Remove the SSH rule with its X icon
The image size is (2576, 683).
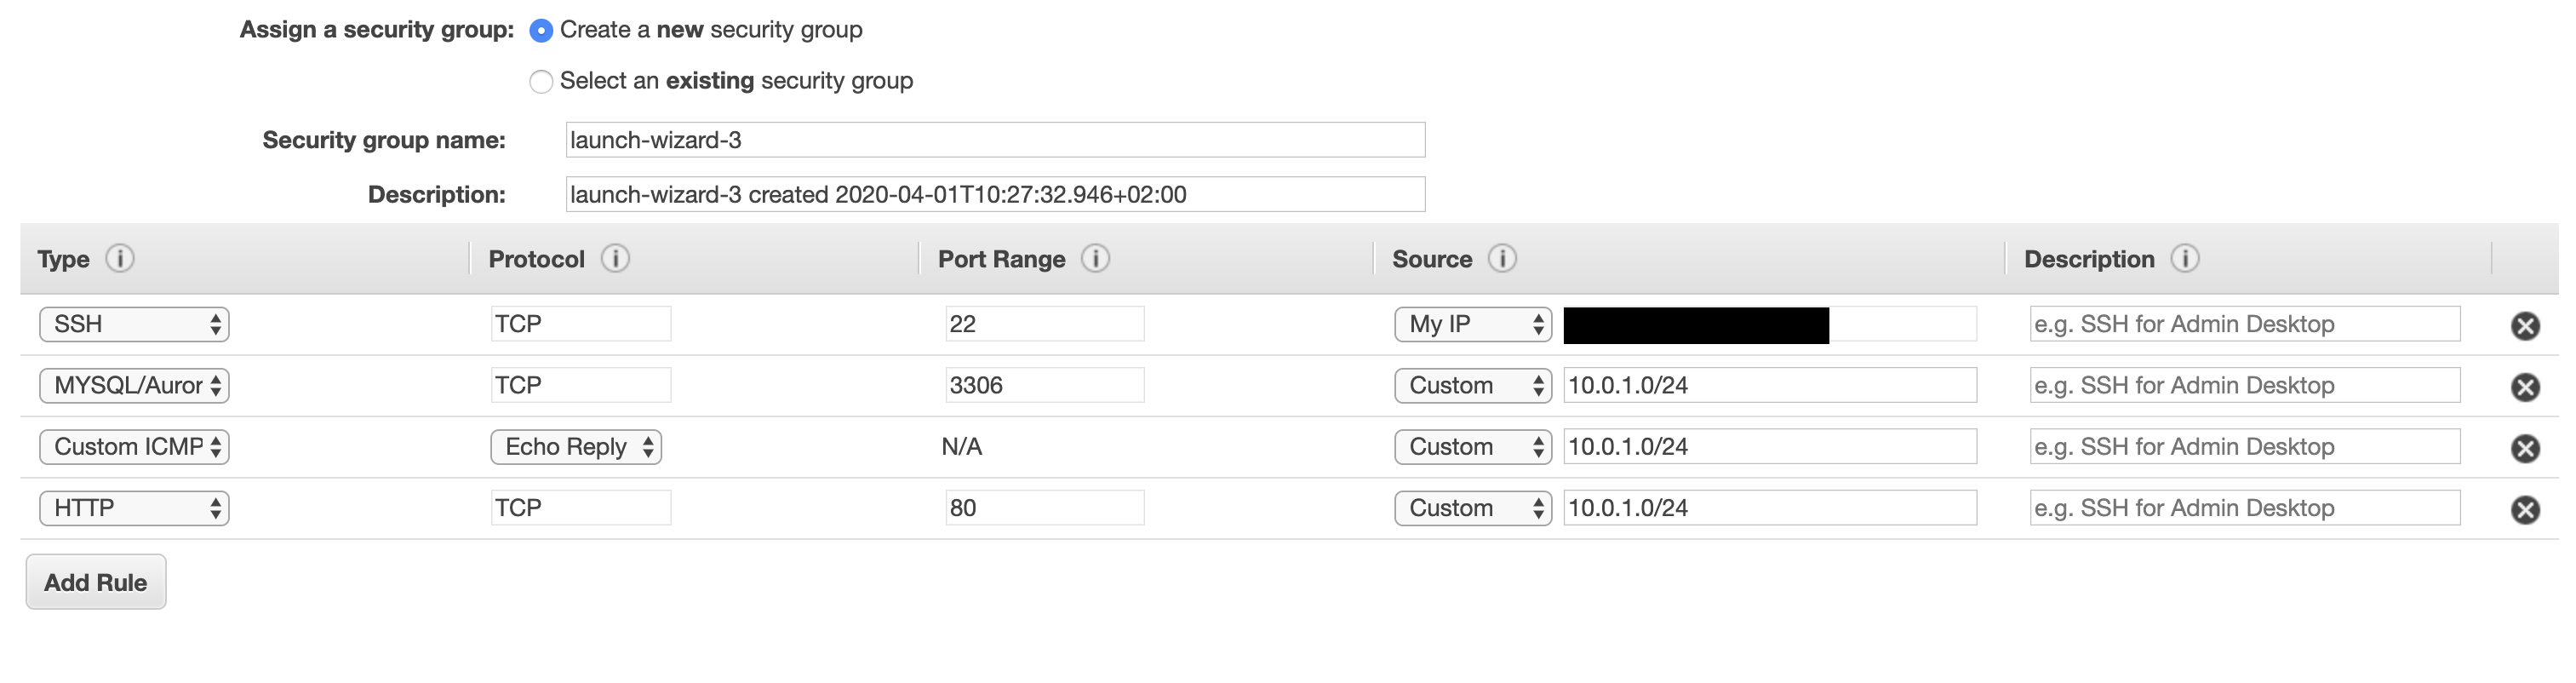click(x=2525, y=326)
